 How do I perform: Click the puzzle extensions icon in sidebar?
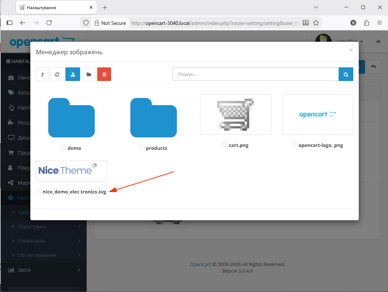click(x=11, y=122)
